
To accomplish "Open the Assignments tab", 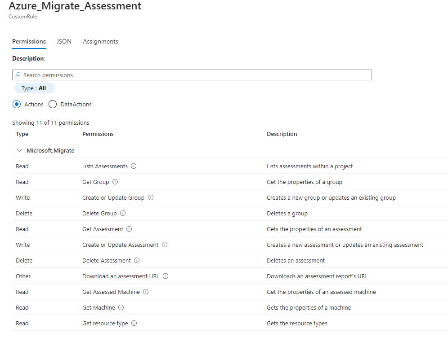I will tap(100, 41).
